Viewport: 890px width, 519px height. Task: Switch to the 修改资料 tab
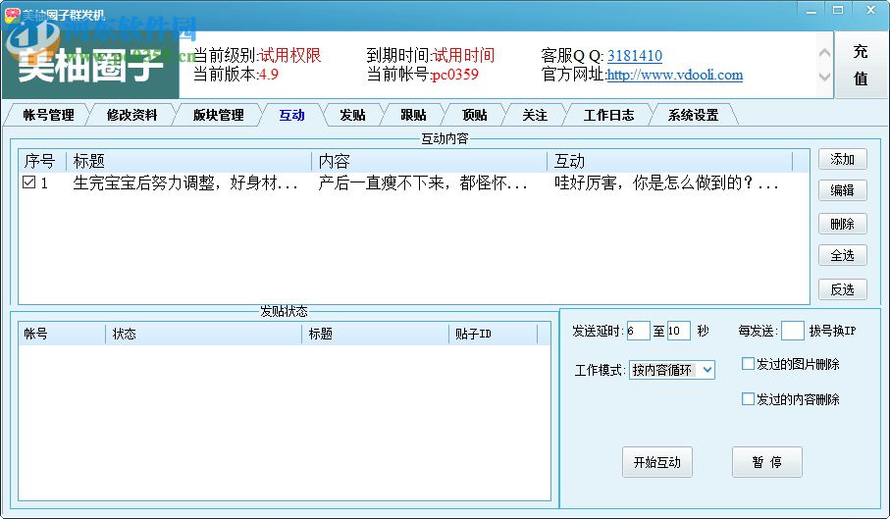point(131,115)
